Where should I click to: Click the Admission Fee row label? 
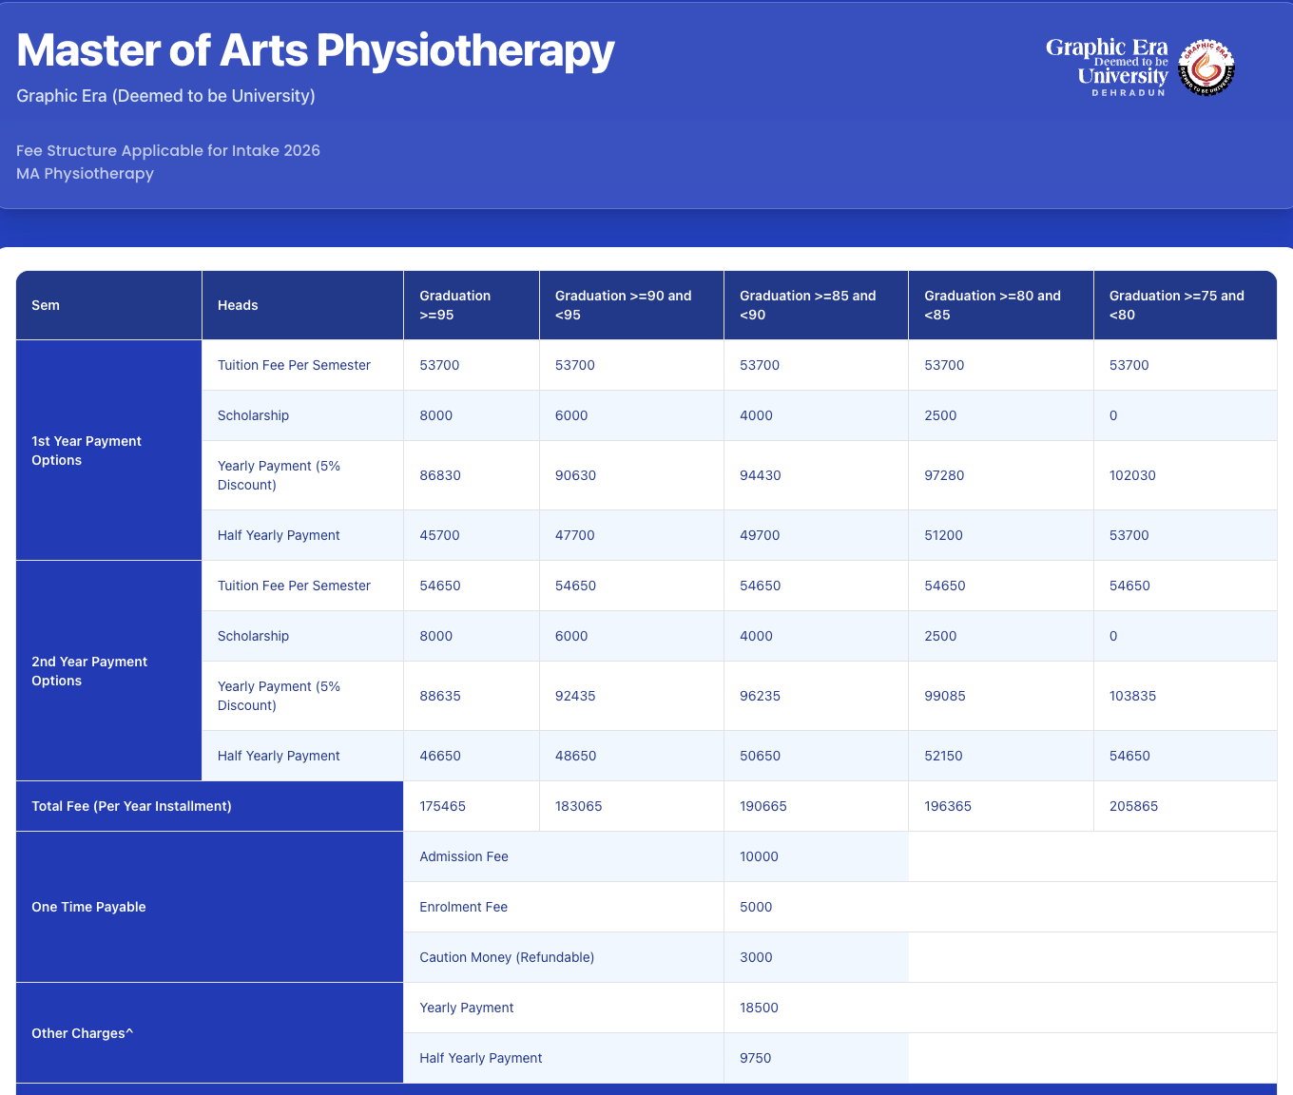[464, 856]
